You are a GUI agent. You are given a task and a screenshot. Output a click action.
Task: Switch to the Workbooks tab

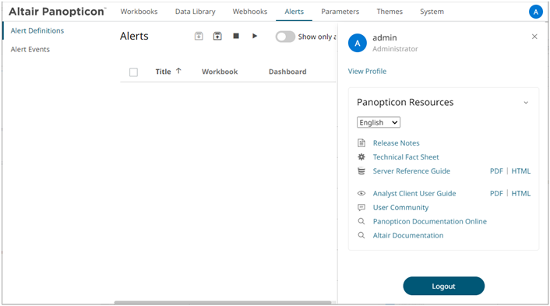pos(139,12)
